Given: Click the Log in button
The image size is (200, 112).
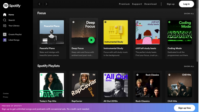Looking at the screenshot, I should pos(186,4).
